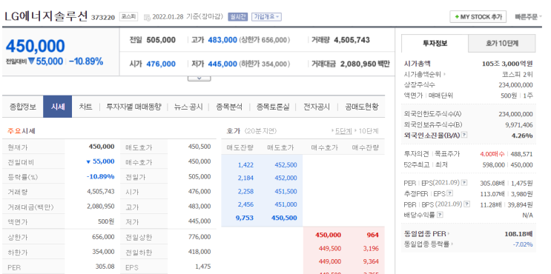This screenshot has width=551, height=274.
Task: Open the 뉴스·공시 tab
Action: pyautogui.click(x=188, y=107)
